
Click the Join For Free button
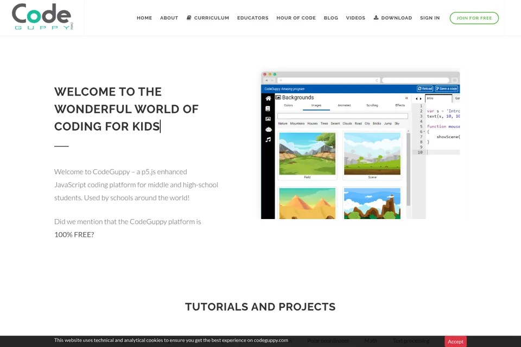(474, 18)
